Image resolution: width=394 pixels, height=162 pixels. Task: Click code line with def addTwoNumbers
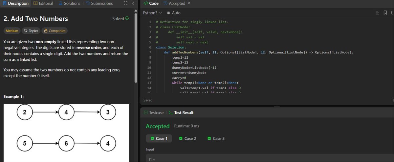258,52
